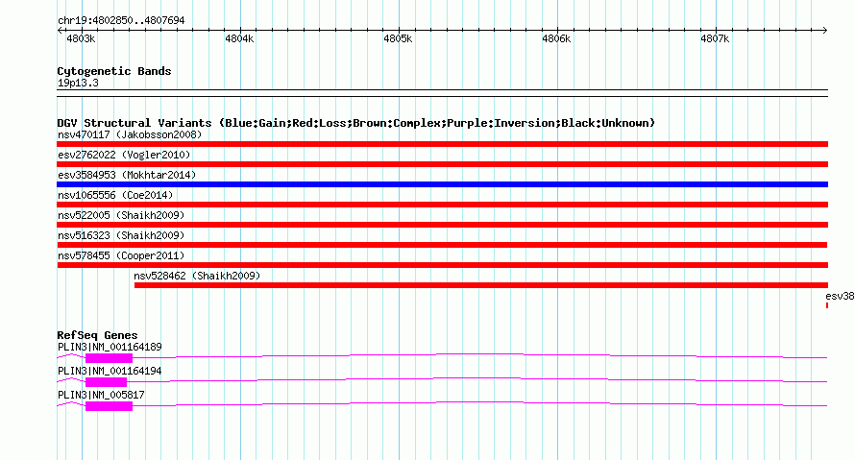Click the 4806k ruler tick label
Screen dimensions: 855x460
point(556,38)
